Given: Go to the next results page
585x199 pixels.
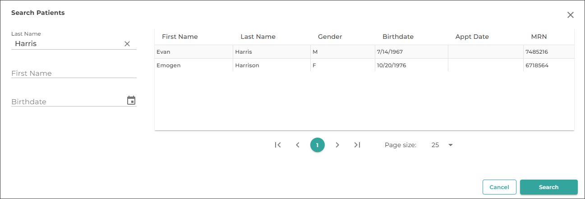Looking at the screenshot, I should tap(337, 145).
